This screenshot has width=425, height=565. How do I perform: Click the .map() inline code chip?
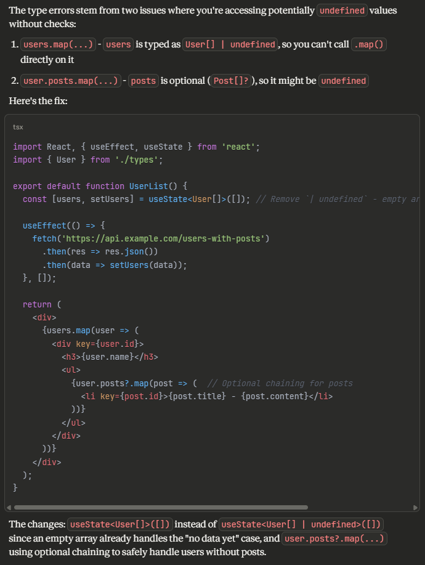click(368, 44)
